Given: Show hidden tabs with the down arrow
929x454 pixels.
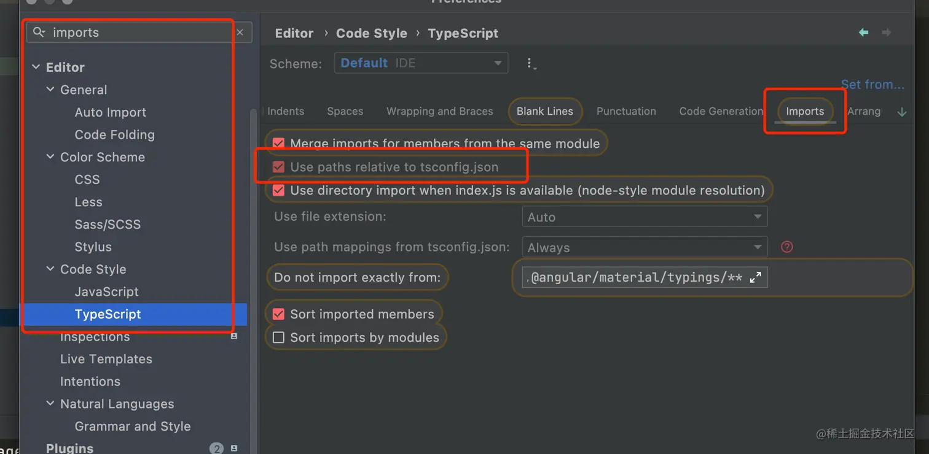Looking at the screenshot, I should pyautogui.click(x=901, y=112).
